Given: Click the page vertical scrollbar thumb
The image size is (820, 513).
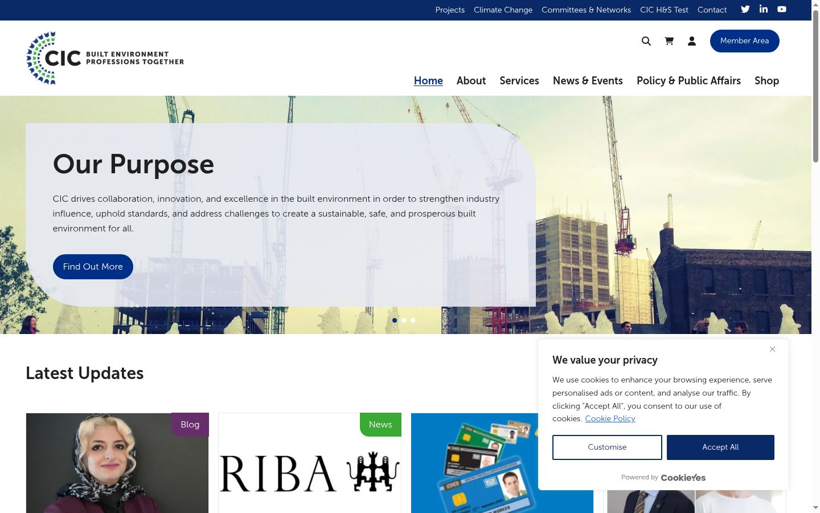Looking at the screenshot, I should click(x=815, y=85).
